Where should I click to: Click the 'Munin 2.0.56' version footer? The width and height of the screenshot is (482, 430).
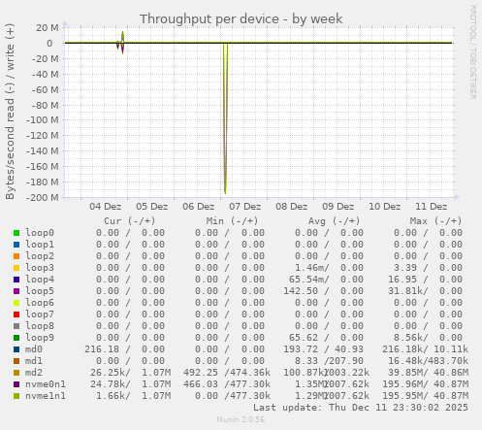pyautogui.click(x=241, y=419)
